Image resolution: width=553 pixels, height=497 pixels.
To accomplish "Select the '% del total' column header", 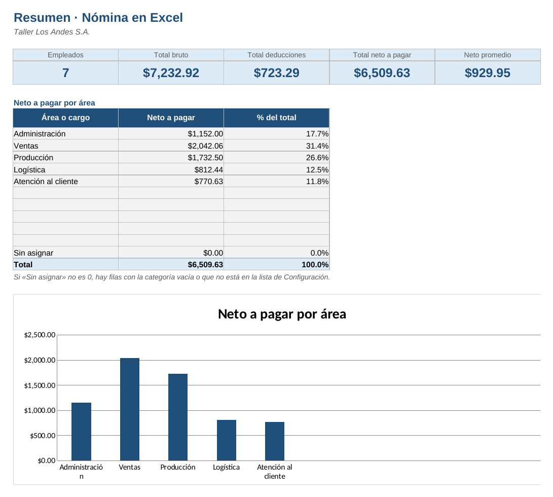I will coord(277,118).
